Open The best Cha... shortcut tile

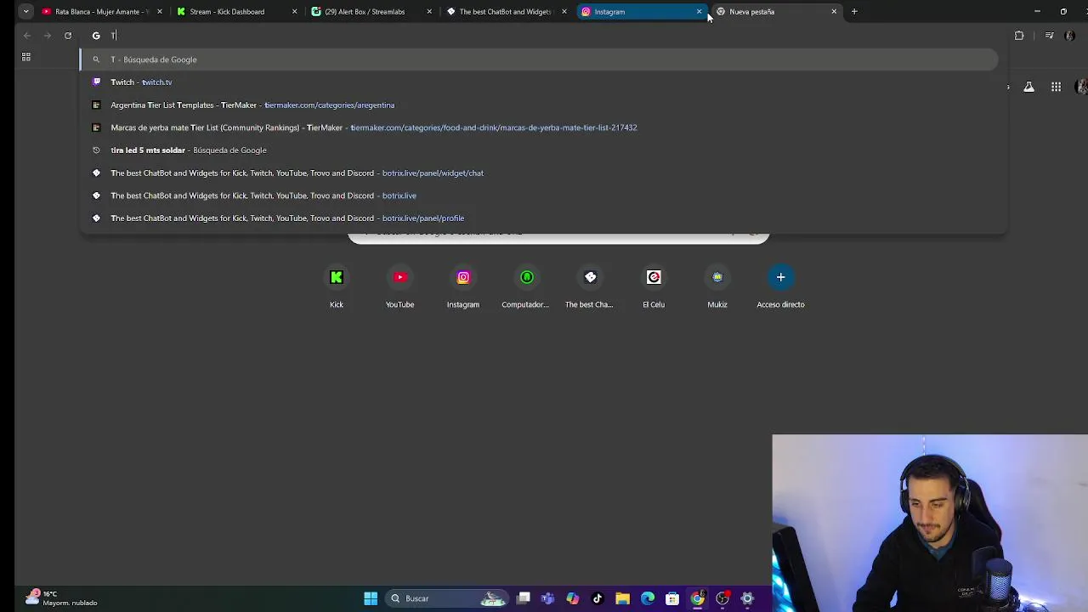pos(590,287)
